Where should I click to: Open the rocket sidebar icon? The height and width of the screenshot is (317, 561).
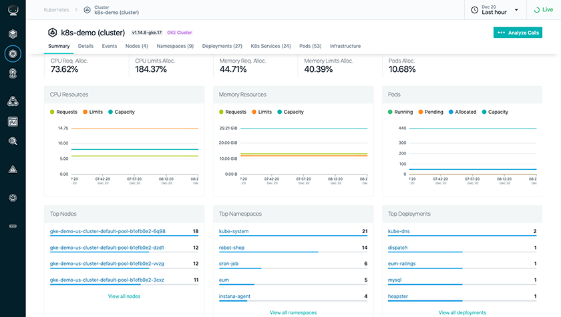(x=13, y=73)
